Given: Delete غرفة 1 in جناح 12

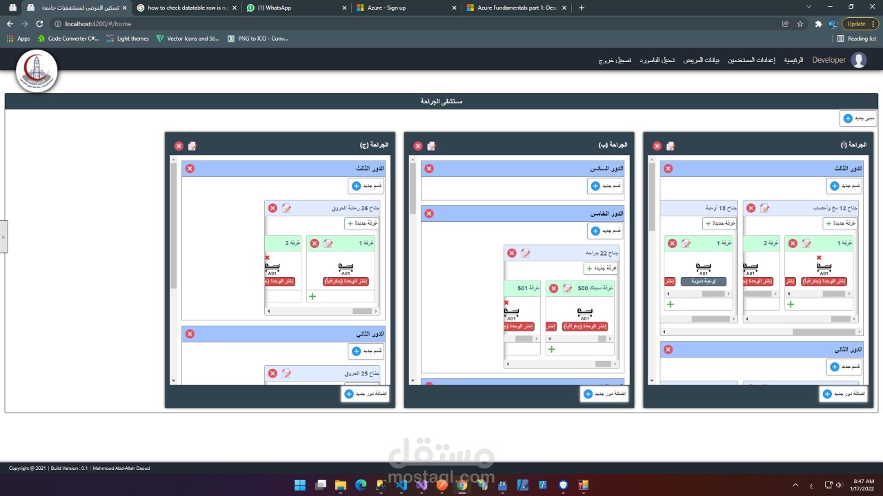Looking at the screenshot, I should pyautogui.click(x=793, y=243).
